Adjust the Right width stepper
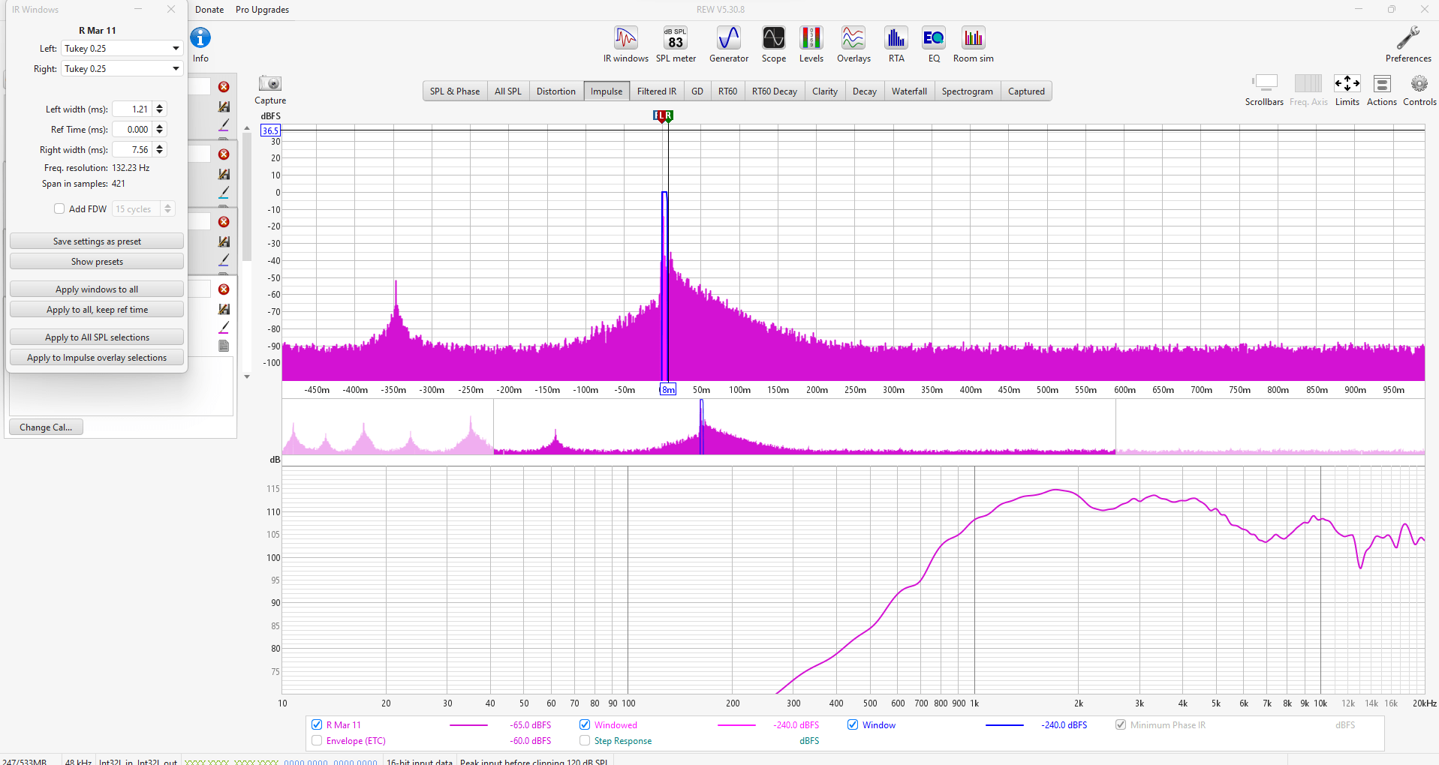 click(x=159, y=150)
